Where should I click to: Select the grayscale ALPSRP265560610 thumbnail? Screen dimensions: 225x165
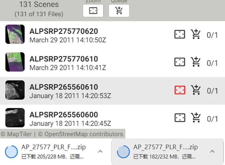pyautogui.click(x=15, y=90)
